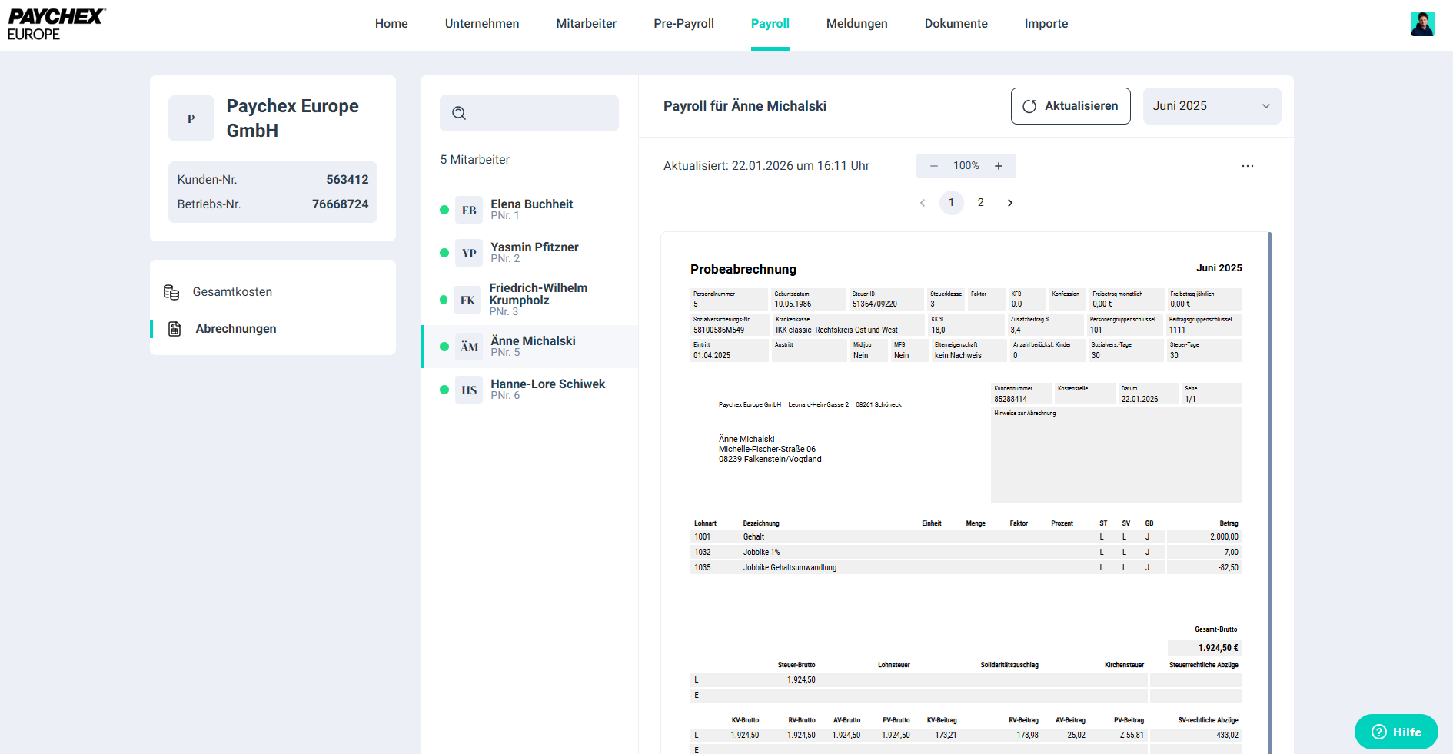This screenshot has height=754, width=1453.
Task: Open the Pre-Payroll tab
Action: click(x=683, y=24)
